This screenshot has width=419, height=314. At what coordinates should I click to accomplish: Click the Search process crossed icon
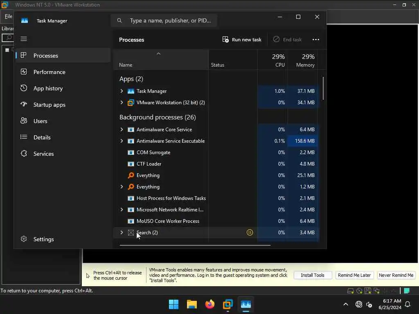click(x=131, y=233)
